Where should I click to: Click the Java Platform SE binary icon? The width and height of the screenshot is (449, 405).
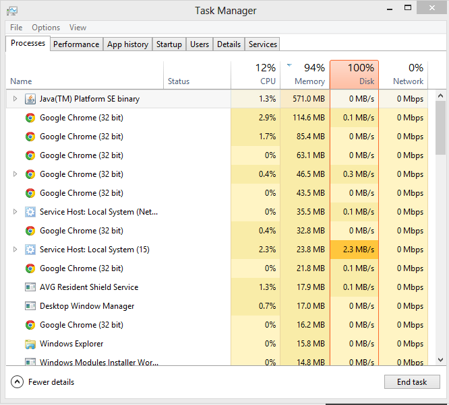pyautogui.click(x=30, y=99)
